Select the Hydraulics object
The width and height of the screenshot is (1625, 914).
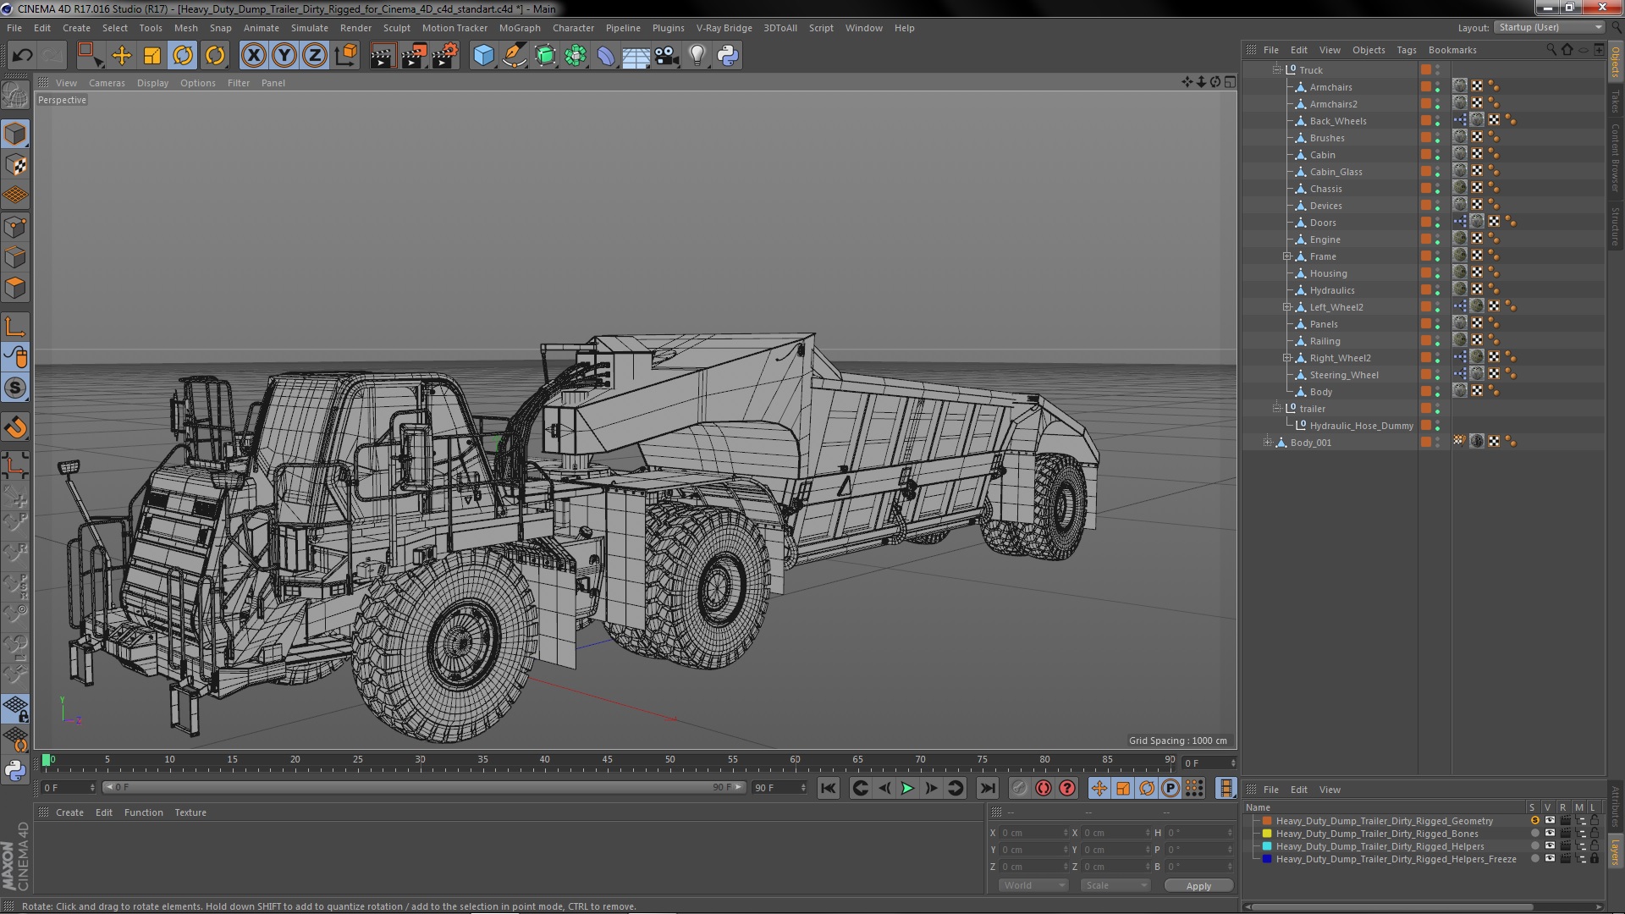(x=1332, y=290)
